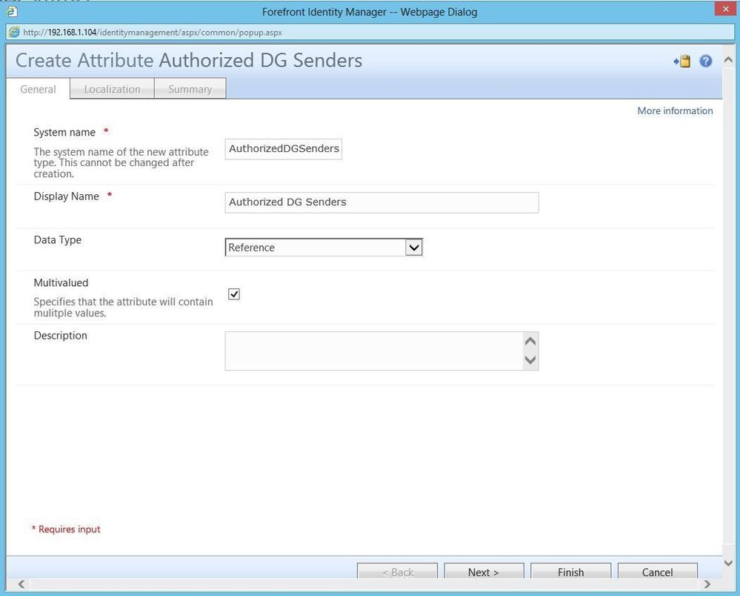Click the Next button
The width and height of the screenshot is (740, 596).
coord(484,572)
